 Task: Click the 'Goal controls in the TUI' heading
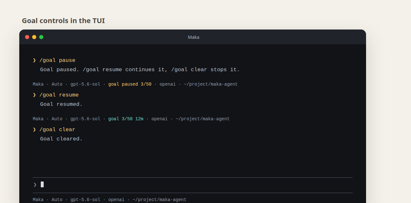click(63, 21)
